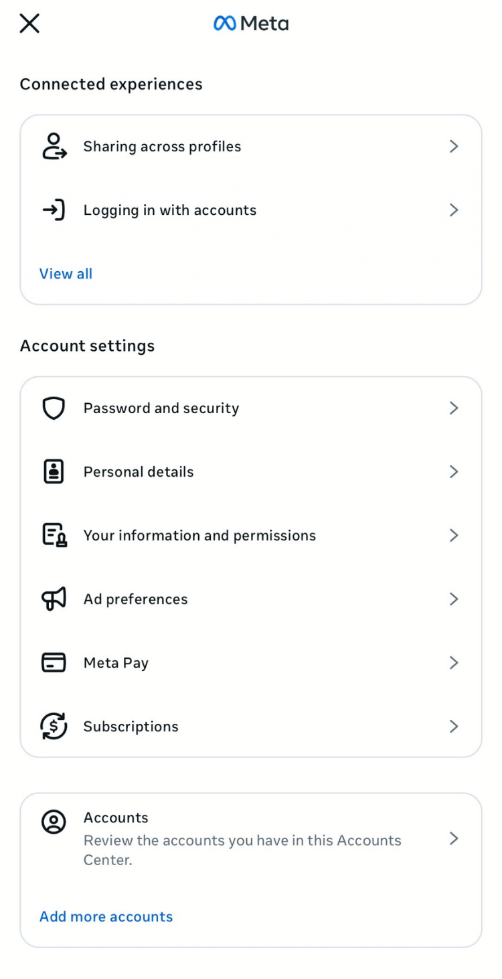Viewport: 502px width, 979px height.
Task: Open Your information and permissions
Action: point(199,536)
